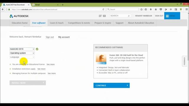
Task: Click the Fusion 360 product thumbnail
Action: point(101,59)
